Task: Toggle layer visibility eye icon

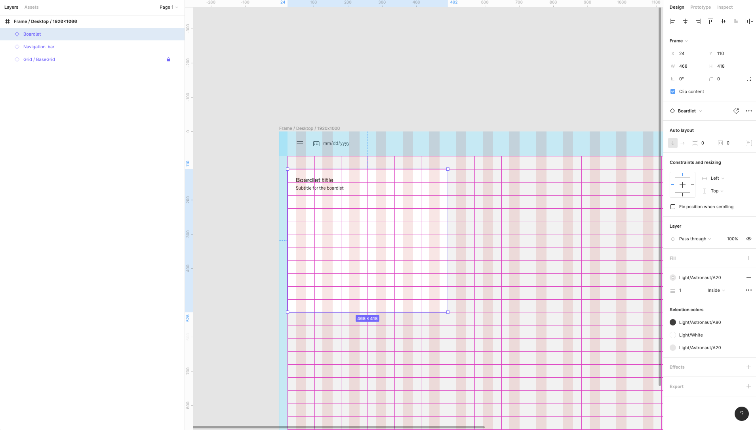Action: pyautogui.click(x=748, y=239)
